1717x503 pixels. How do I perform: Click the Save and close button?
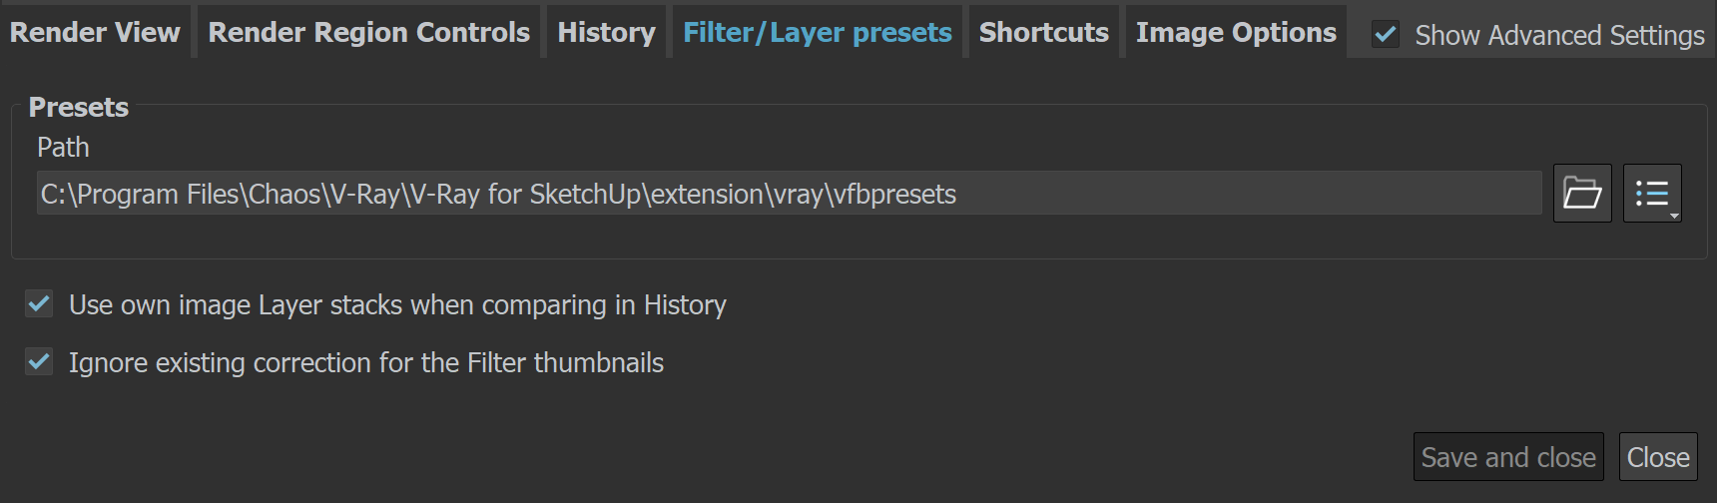point(1508,457)
